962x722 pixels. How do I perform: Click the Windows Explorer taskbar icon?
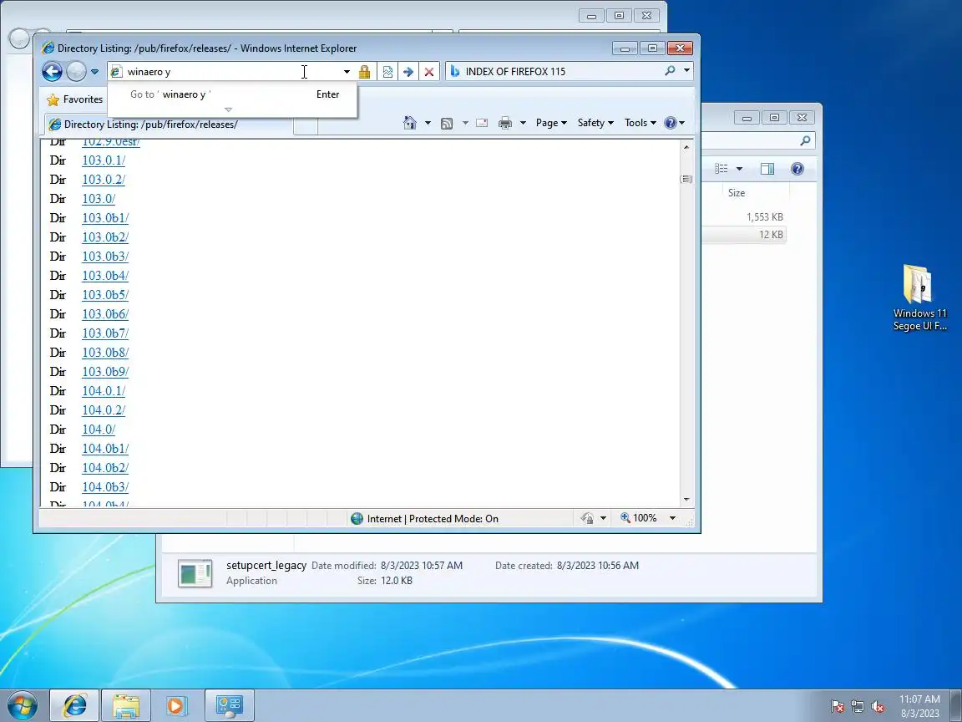point(125,705)
